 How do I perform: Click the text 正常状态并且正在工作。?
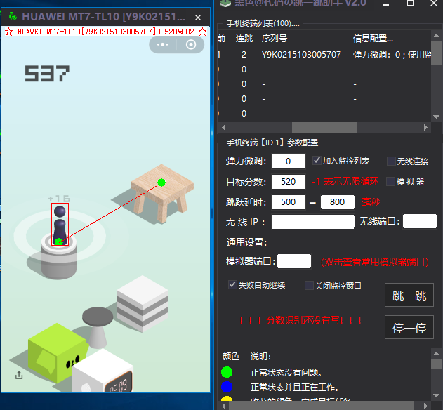coord(294,387)
